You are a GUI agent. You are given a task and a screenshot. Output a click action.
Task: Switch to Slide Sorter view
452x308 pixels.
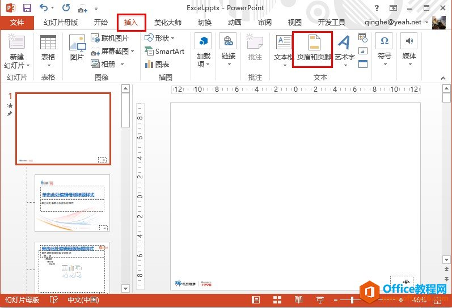pyautogui.click(x=277, y=300)
